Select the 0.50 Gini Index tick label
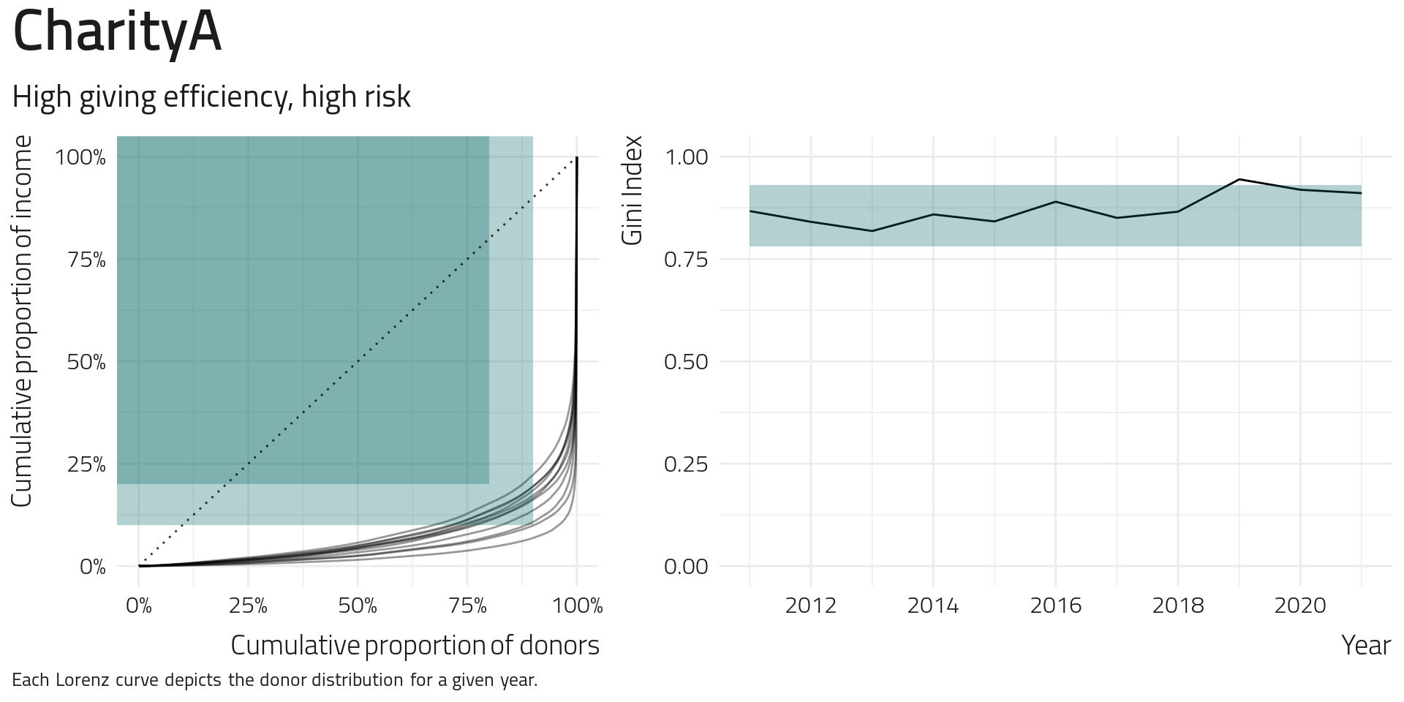 click(686, 362)
